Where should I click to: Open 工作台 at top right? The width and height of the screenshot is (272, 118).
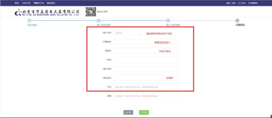point(242,3)
